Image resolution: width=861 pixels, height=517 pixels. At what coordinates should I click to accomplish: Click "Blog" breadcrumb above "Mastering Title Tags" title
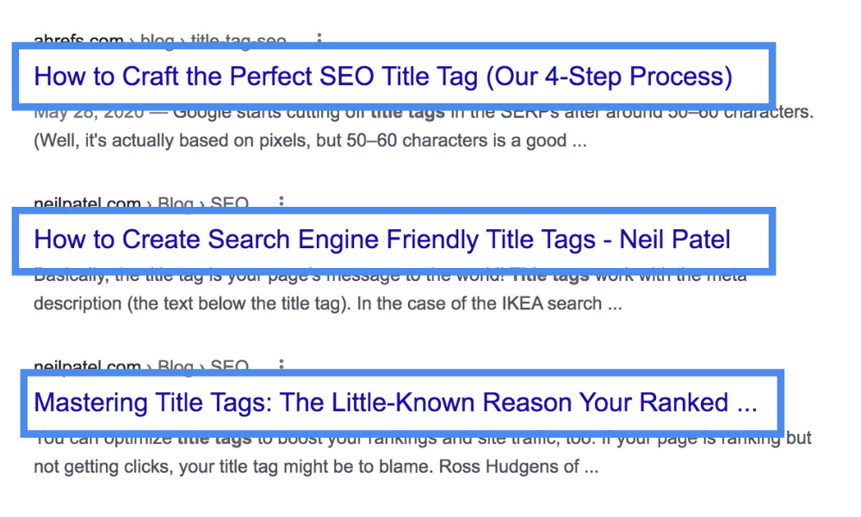point(175,367)
